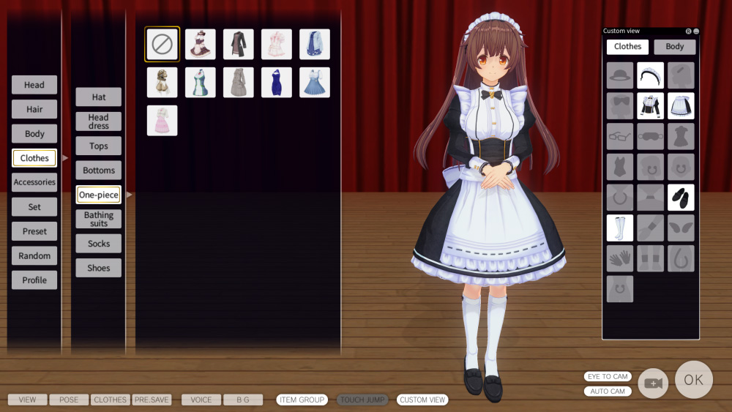Click the CLOTHES button in bottom bar
The image size is (732, 412).
(111, 400)
